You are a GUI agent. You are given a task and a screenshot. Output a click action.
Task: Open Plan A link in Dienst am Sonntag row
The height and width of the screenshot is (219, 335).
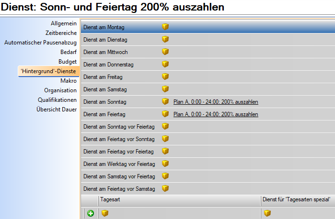pyautogui.click(x=216, y=102)
